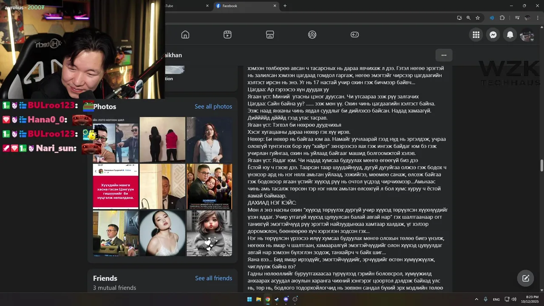This screenshot has width=544, height=306.
Task: Open a new browser tab
Action: tap(285, 6)
